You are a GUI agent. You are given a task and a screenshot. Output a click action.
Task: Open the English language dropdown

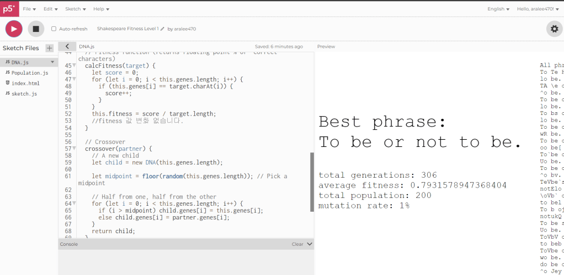point(498,9)
